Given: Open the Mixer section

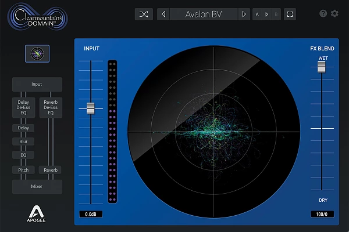Looking at the screenshot, I should tap(37, 187).
